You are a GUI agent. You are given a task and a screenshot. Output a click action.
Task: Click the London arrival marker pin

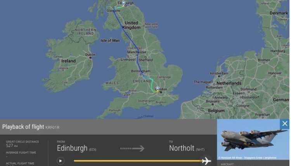(x=158, y=88)
